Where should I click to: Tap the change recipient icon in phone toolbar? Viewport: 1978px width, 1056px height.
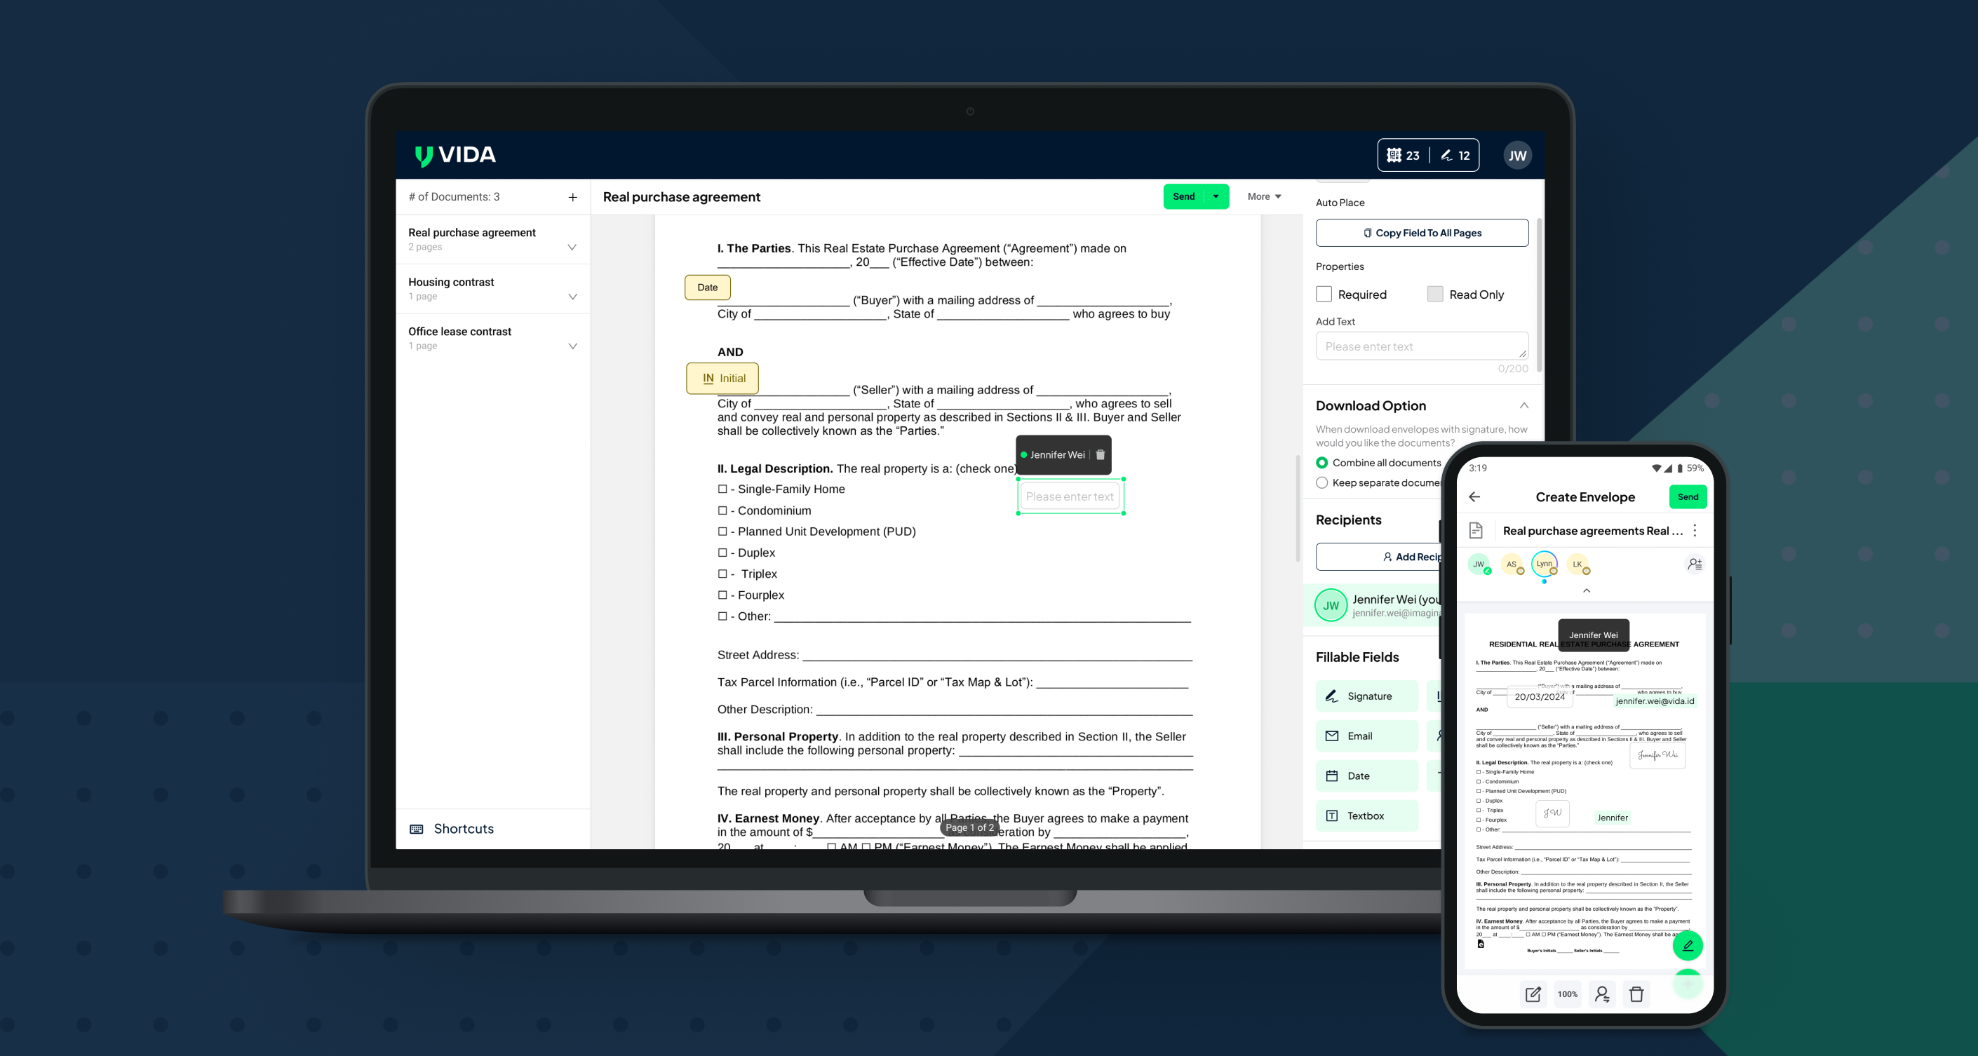coord(1602,994)
